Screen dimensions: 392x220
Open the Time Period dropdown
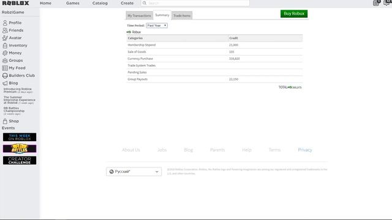pos(157,26)
